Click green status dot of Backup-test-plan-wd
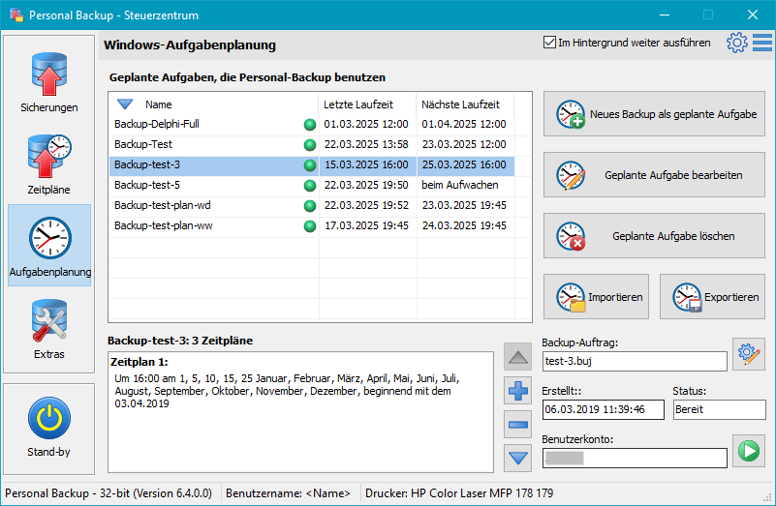The width and height of the screenshot is (776, 506). pos(310,206)
